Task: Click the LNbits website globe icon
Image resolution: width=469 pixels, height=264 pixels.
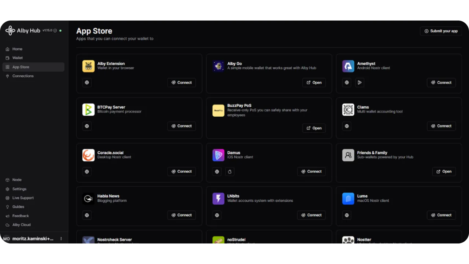Action: pyautogui.click(x=217, y=215)
